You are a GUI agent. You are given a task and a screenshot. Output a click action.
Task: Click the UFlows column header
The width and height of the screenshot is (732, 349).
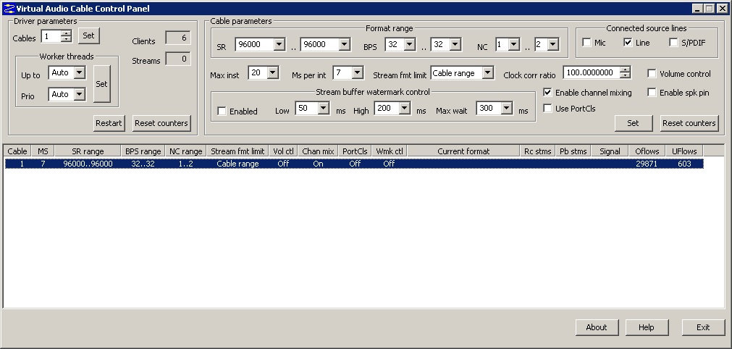tap(684, 151)
